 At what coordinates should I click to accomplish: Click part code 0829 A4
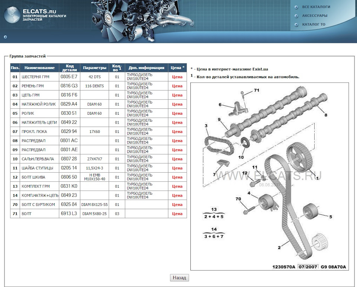tap(69, 104)
